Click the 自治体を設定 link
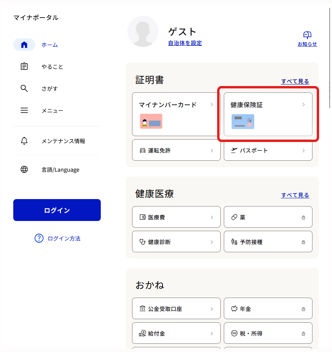332x352 pixels. (185, 43)
